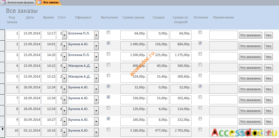279x138 pixels.
Task: Select the record selector for order 1
Action: [2, 35]
